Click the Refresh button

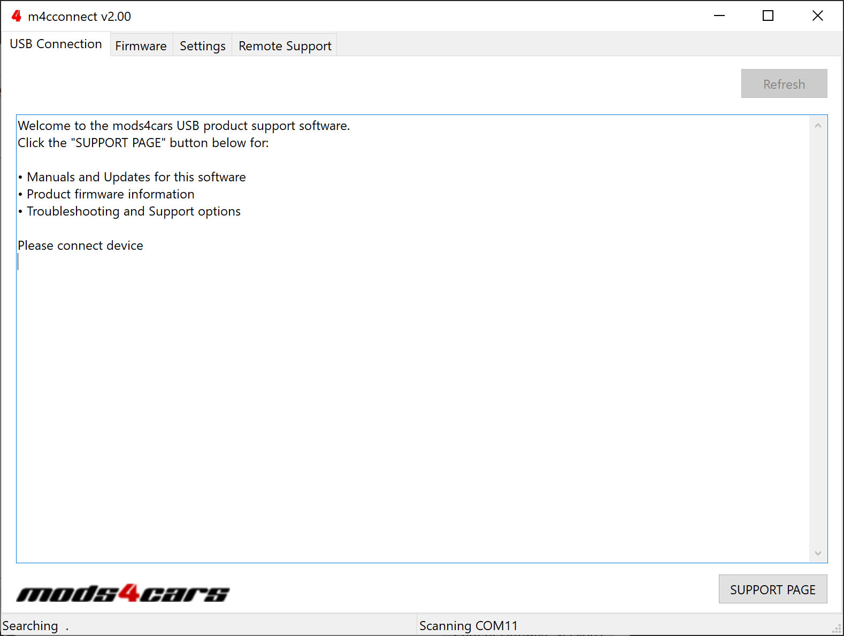point(784,83)
